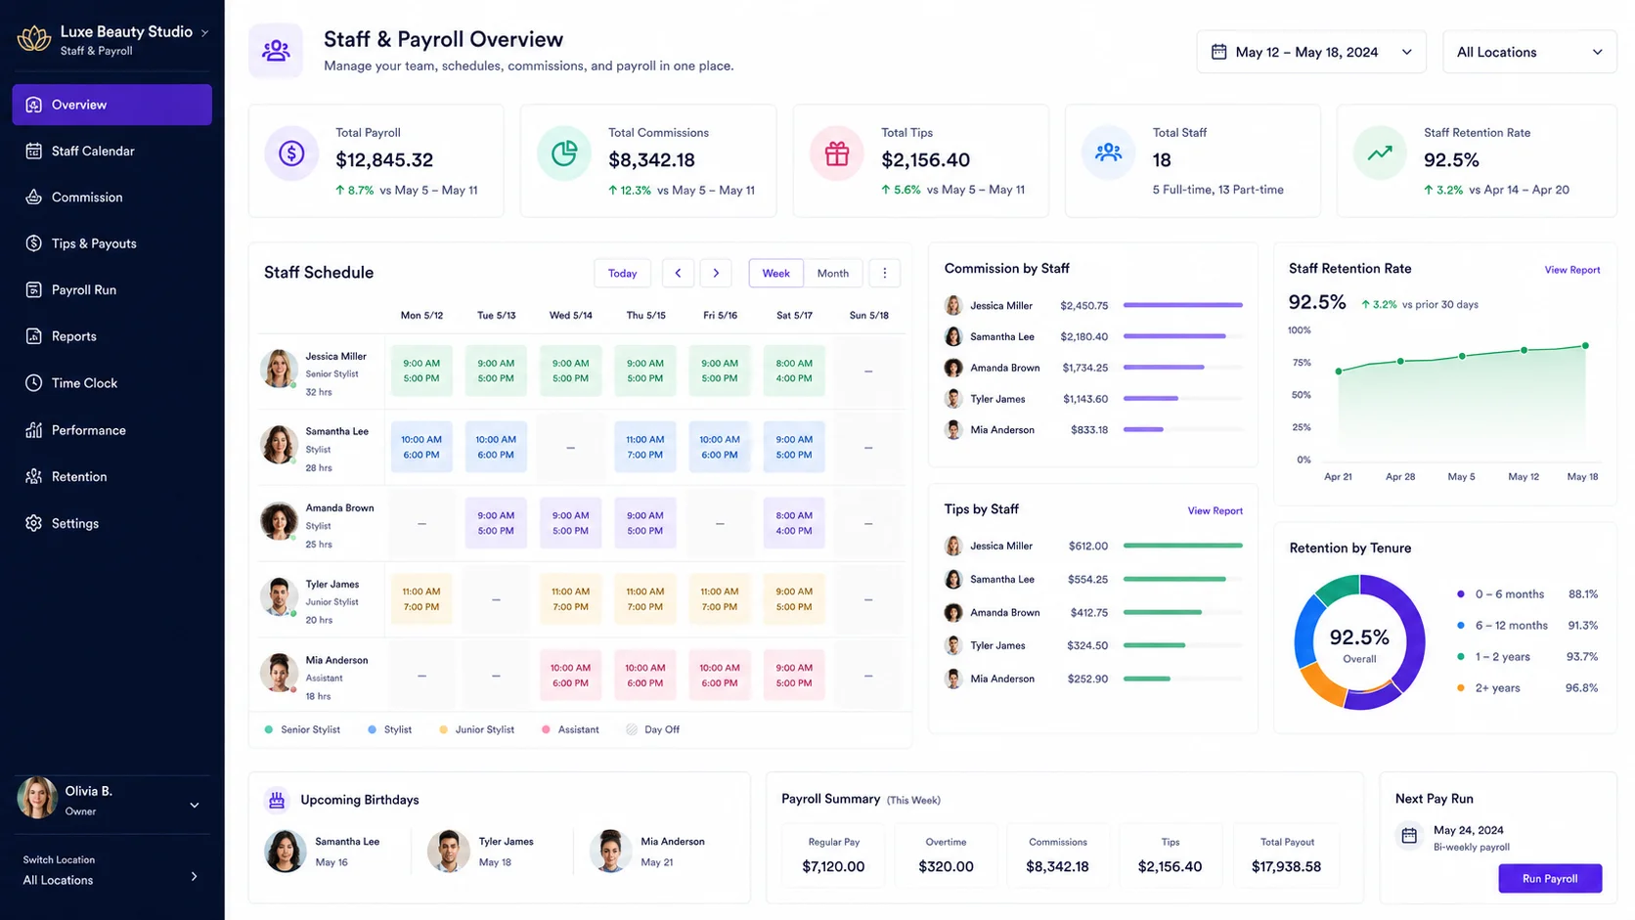Click the 2+ years legend dot

tap(1460, 687)
